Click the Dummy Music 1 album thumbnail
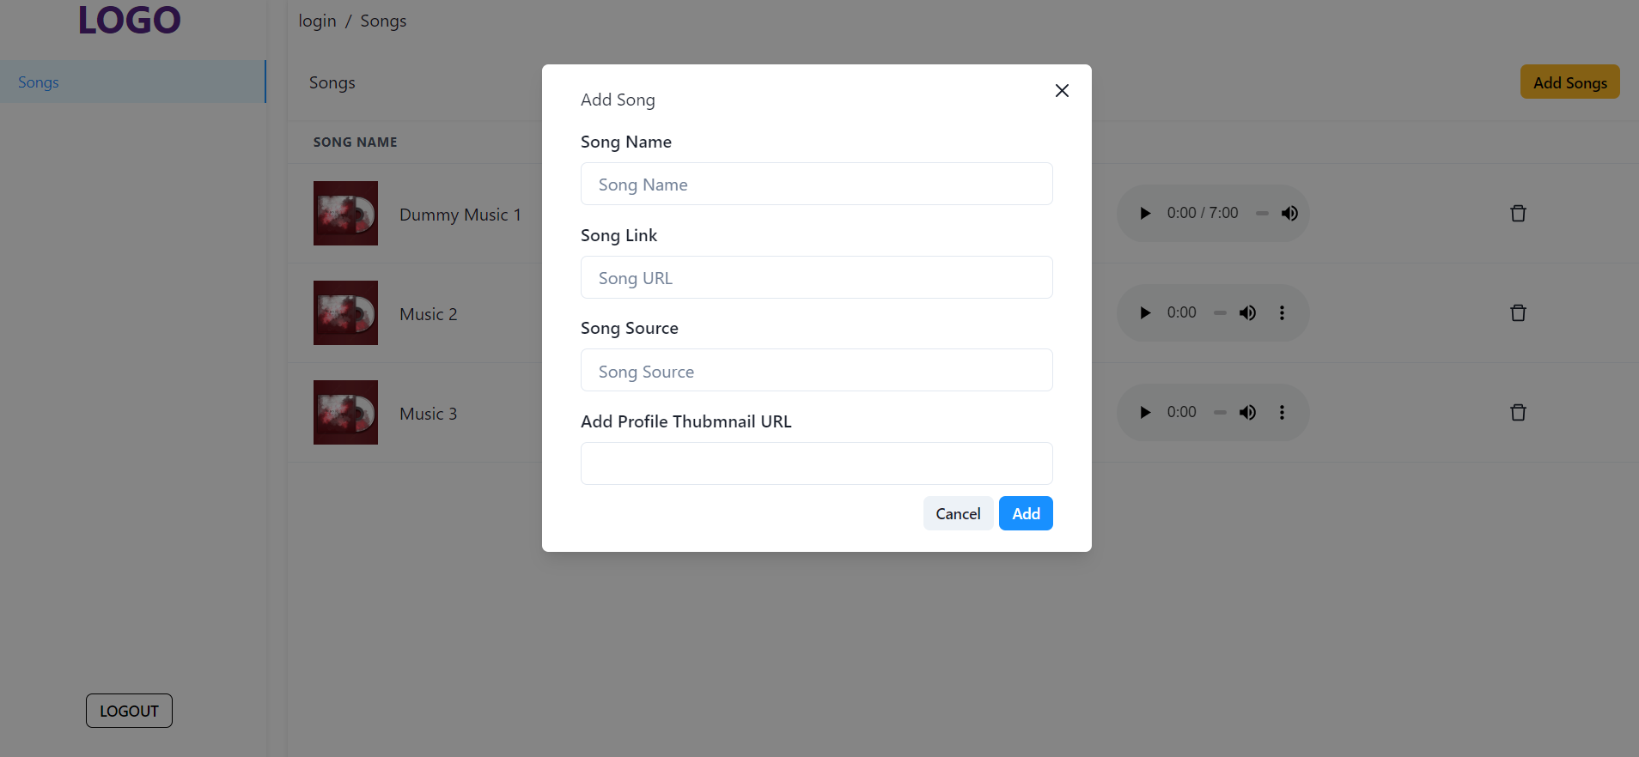1639x757 pixels. [345, 213]
